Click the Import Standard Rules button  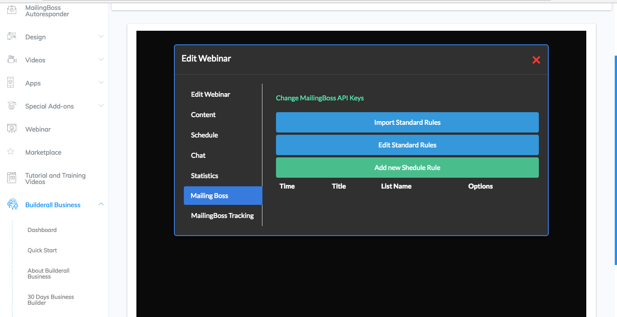pos(407,122)
